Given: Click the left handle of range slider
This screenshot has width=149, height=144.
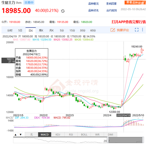Looking at the screenshot, I should 108,140.
